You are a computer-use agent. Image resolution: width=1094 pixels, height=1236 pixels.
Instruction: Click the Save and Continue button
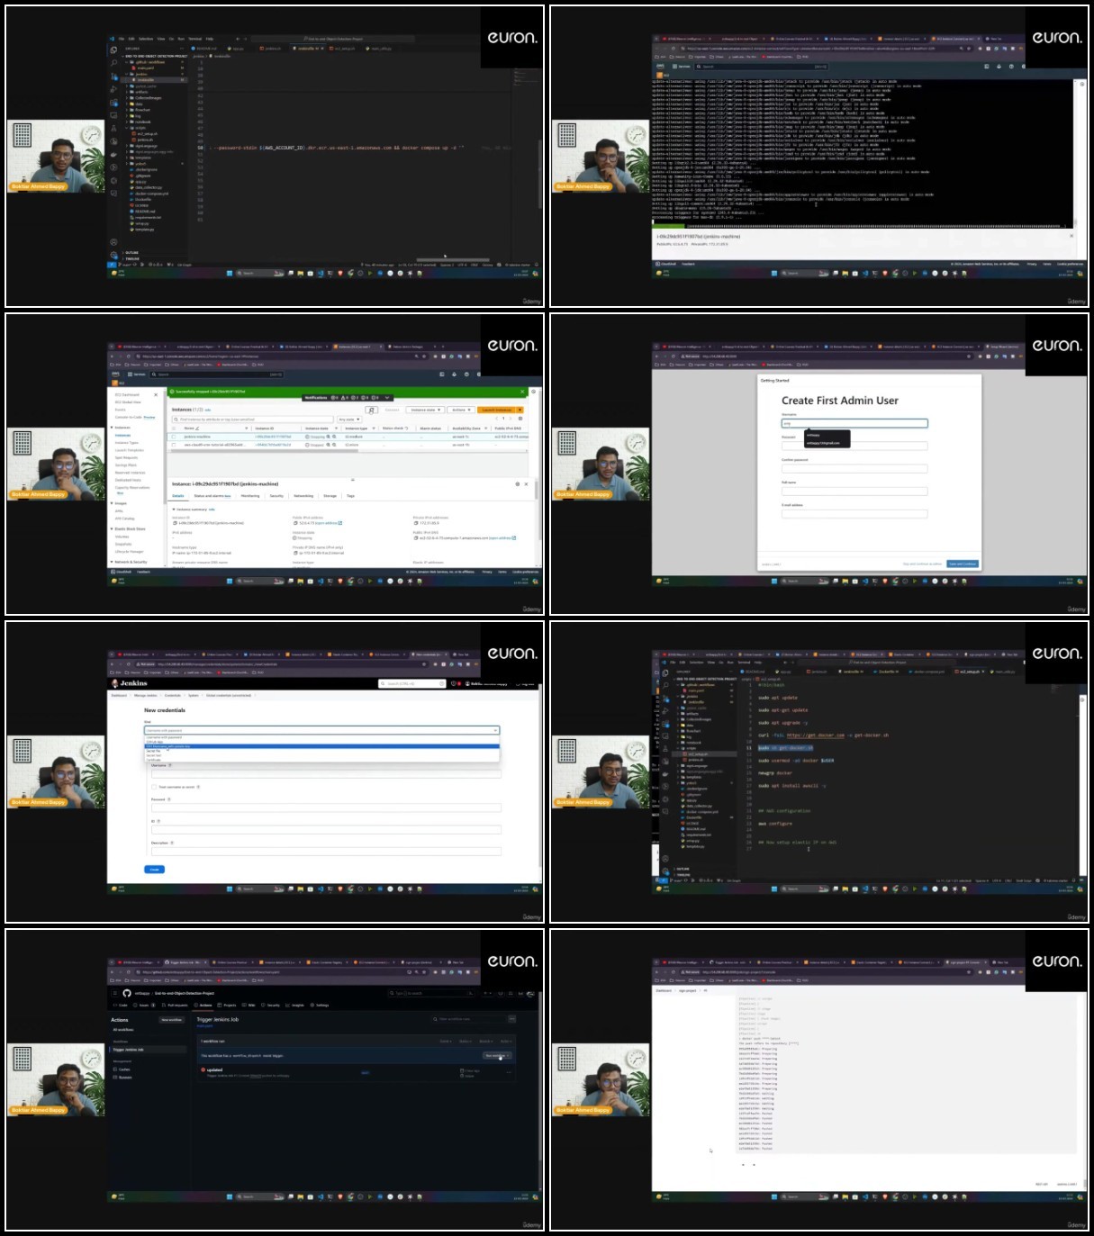[x=963, y=564]
